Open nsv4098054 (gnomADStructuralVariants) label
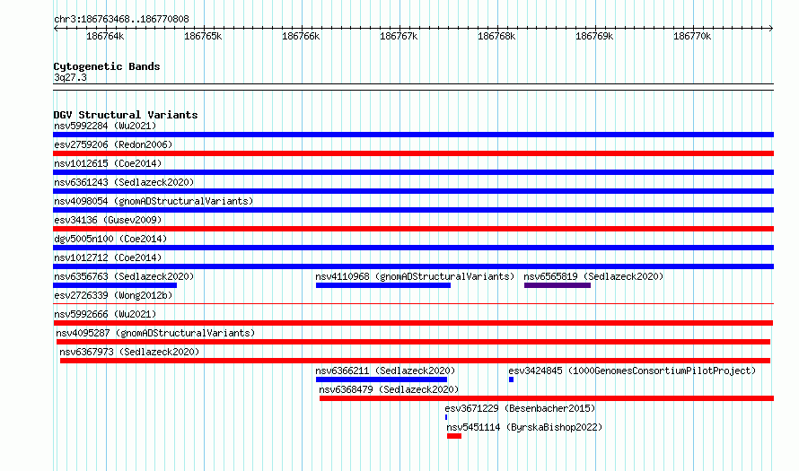 pyautogui.click(x=154, y=201)
